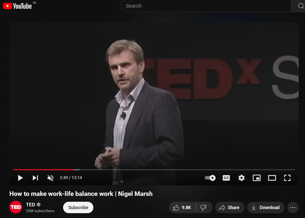Image resolution: width=305 pixels, height=218 pixels.
Task: Open the TED channel name link
Action: (31, 205)
